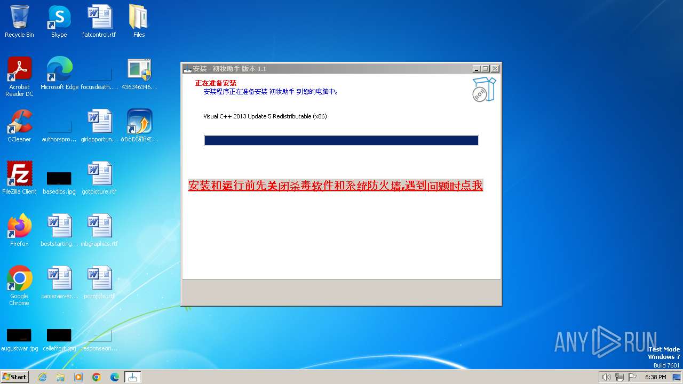Select the celleffort.jpg image file
Image resolution: width=683 pixels, height=384 pixels.
click(59, 340)
